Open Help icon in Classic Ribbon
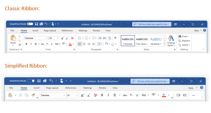211x113 pixels. pos(205,30)
